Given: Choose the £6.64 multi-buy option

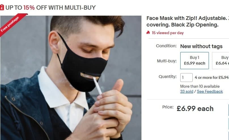Looking at the screenshot, I should 222,60.
